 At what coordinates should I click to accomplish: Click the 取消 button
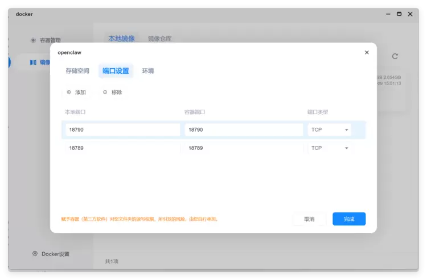[x=309, y=219]
